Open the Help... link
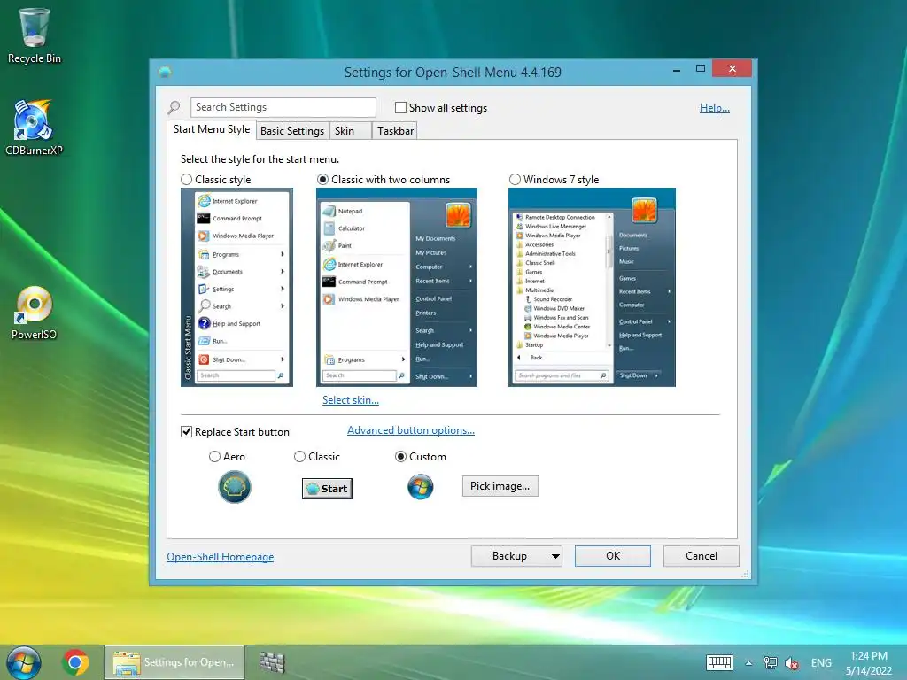Image resolution: width=907 pixels, height=680 pixels. click(x=715, y=108)
